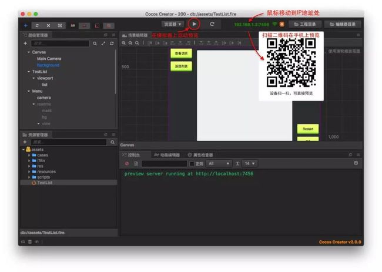382x272 pixels.
Task: Open the console log level All dropdown
Action: pos(219,163)
